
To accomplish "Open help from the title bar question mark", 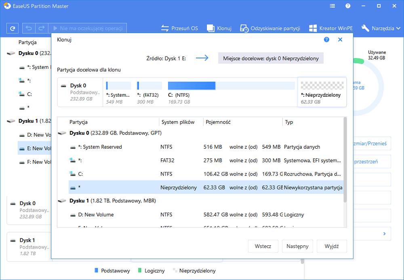I will 348,6.
